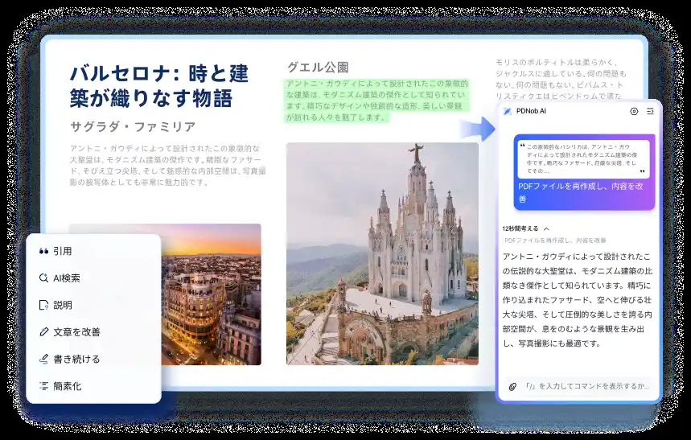
Task: Click the AI検索 magnifier icon
Action: 44,278
